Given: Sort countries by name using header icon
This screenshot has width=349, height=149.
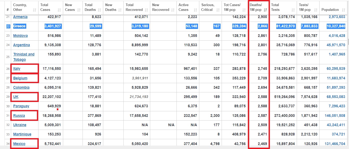Looking at the screenshot, I should coord(35,10).
